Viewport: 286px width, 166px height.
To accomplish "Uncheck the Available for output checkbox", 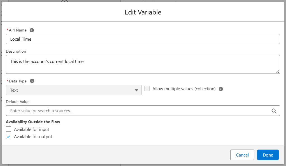I will pyautogui.click(x=9, y=136).
